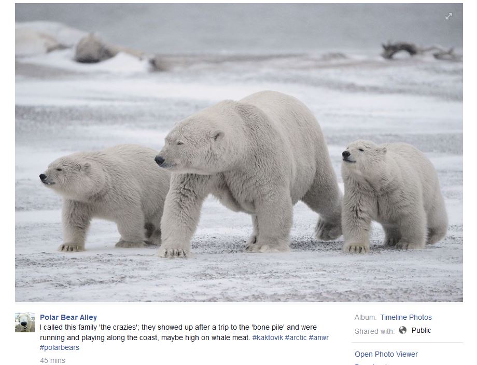The height and width of the screenshot is (365, 477).
Task: Click the Shared with: label
Action: [374, 331]
